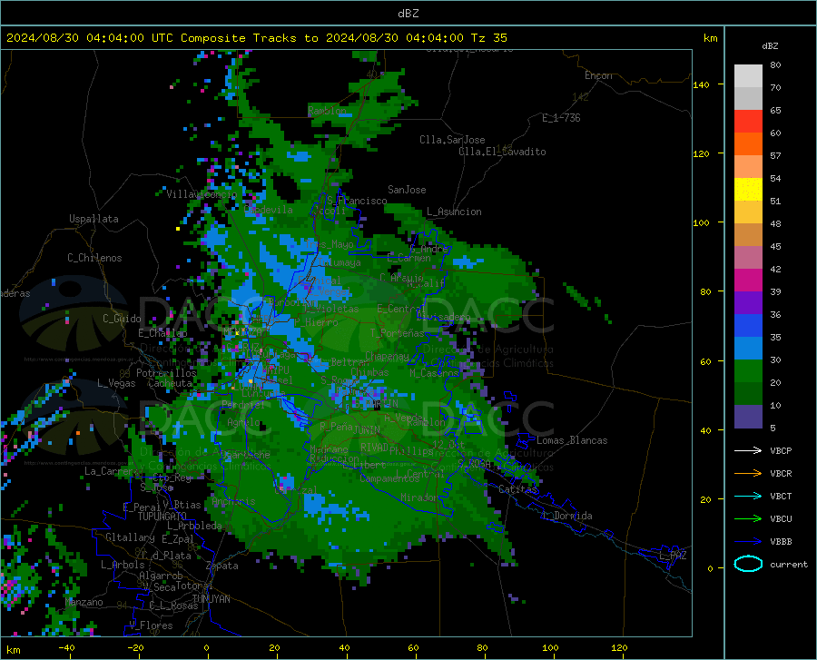Select the yellow 54 dBZ color swatch
Image resolution: width=817 pixels, height=660 pixels.
click(748, 190)
